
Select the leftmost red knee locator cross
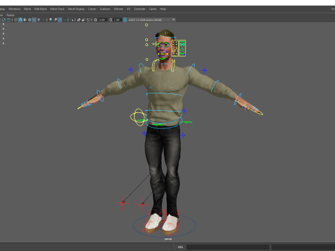122,203
